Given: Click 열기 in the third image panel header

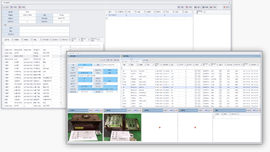Looking at the screenshot, I should coord(165,110).
